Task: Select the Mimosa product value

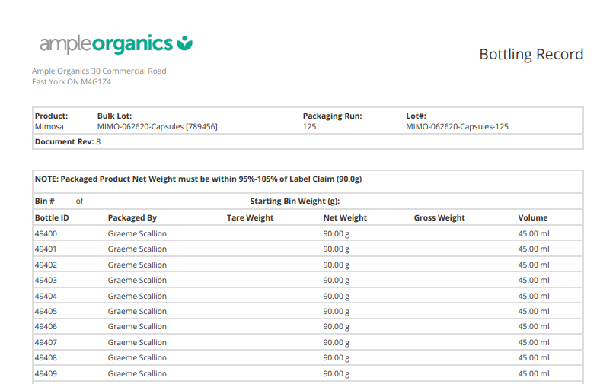Action: click(x=49, y=127)
